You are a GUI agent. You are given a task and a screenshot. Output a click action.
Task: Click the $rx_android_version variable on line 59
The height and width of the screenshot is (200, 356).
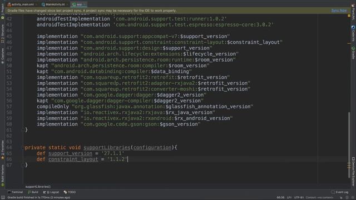click(202, 118)
